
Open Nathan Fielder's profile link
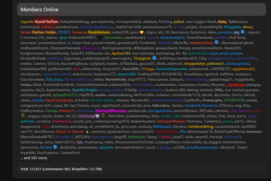pos(44,32)
